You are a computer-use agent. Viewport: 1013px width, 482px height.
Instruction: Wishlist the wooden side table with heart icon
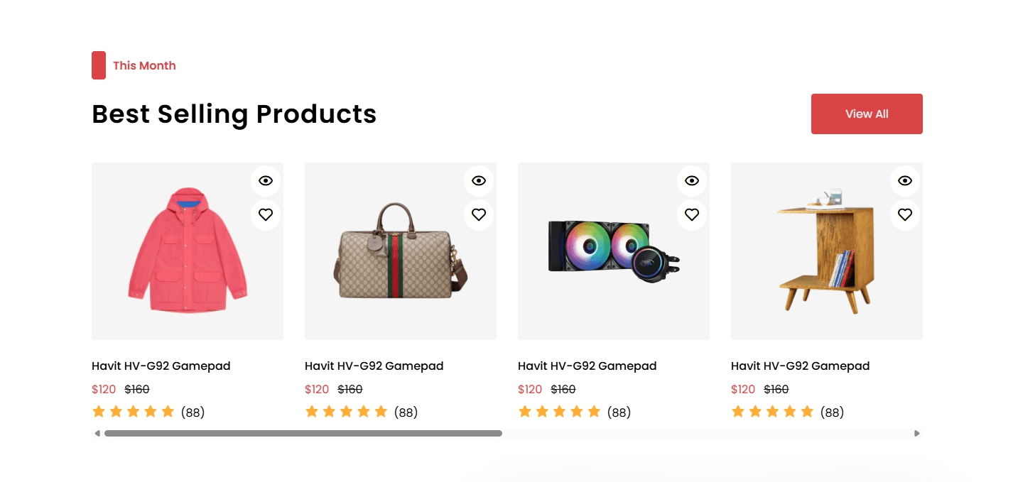pyautogui.click(x=905, y=214)
